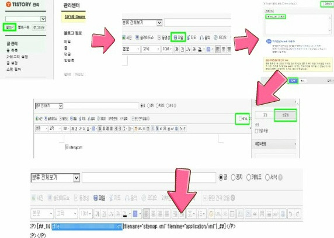Click the 파일 attach icon in the top editor panel
The image size is (334, 238).
click(x=179, y=37)
